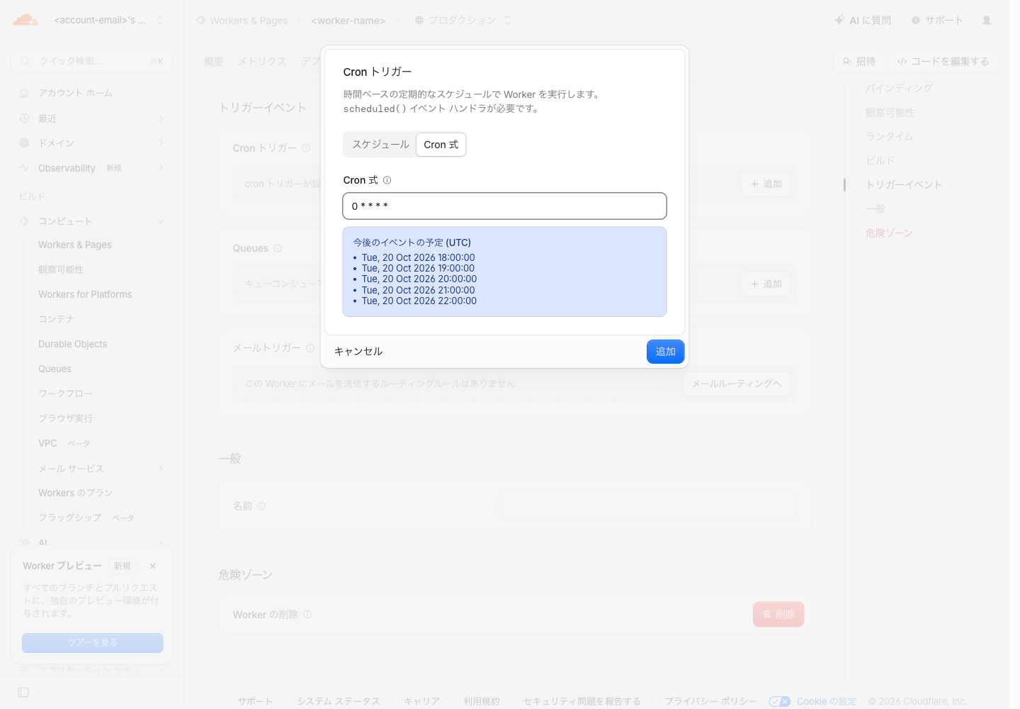The image size is (1020, 709).
Task: Click the info icon next to Worker の削除
Action: (307, 615)
